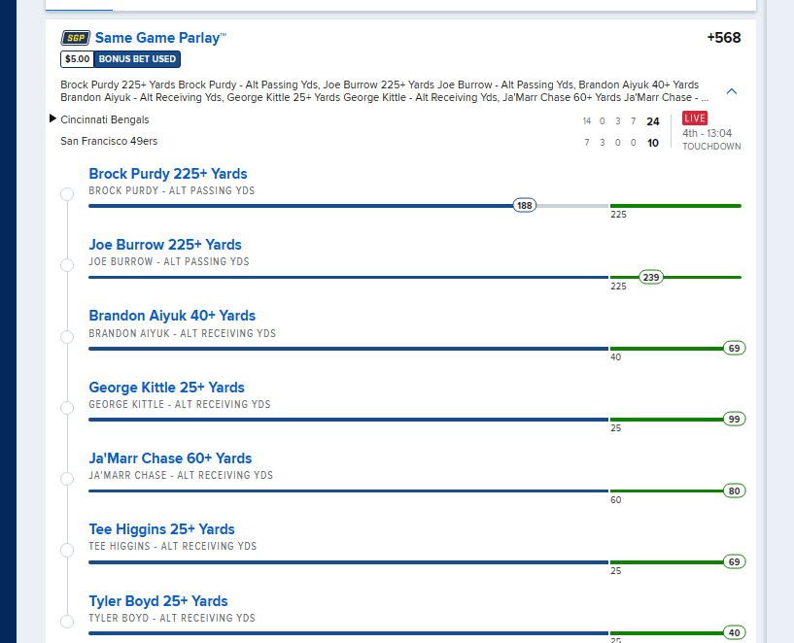The image size is (794, 643).
Task: Open the George Kittle 25+ Yards leg
Action: (166, 388)
